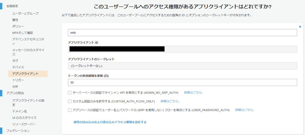Close the app client card with the X icon
Screen dimensions: 305x135
tap(300, 26)
